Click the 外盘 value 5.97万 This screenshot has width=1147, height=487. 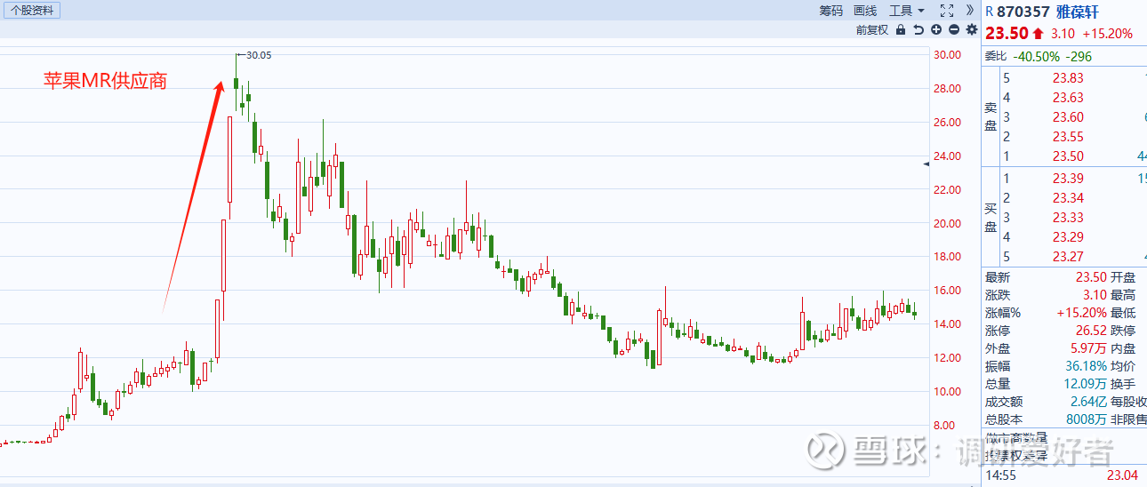coord(1088,348)
